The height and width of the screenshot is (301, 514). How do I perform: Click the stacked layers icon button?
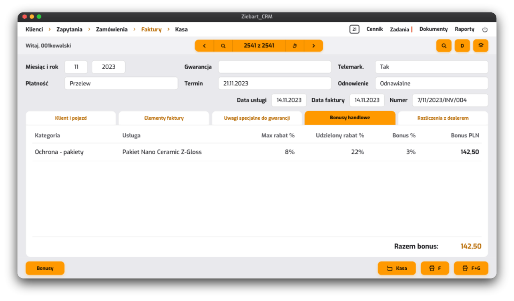tap(481, 46)
